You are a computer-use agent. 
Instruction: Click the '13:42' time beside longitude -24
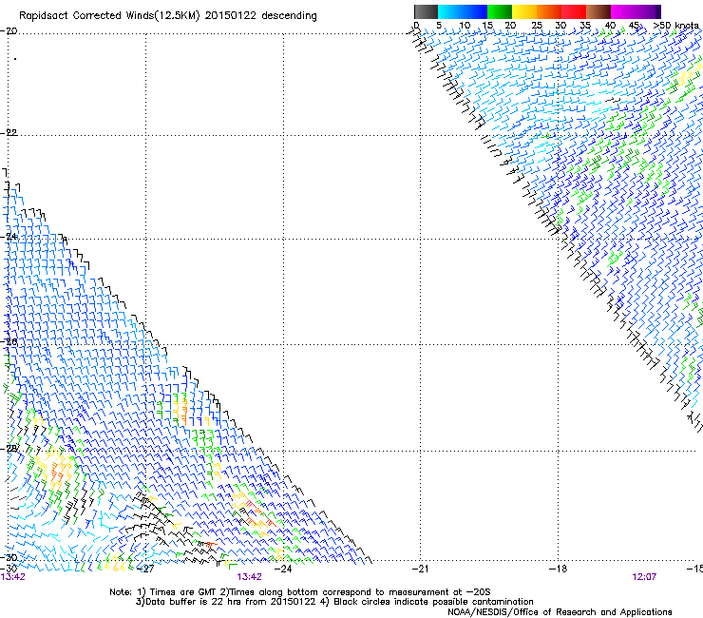(x=249, y=577)
